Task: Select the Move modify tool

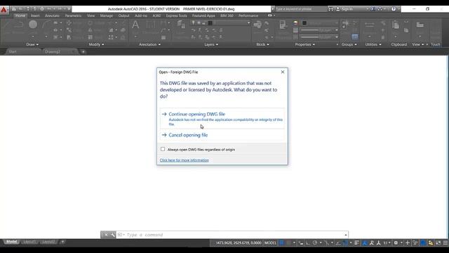Action: 69,22
